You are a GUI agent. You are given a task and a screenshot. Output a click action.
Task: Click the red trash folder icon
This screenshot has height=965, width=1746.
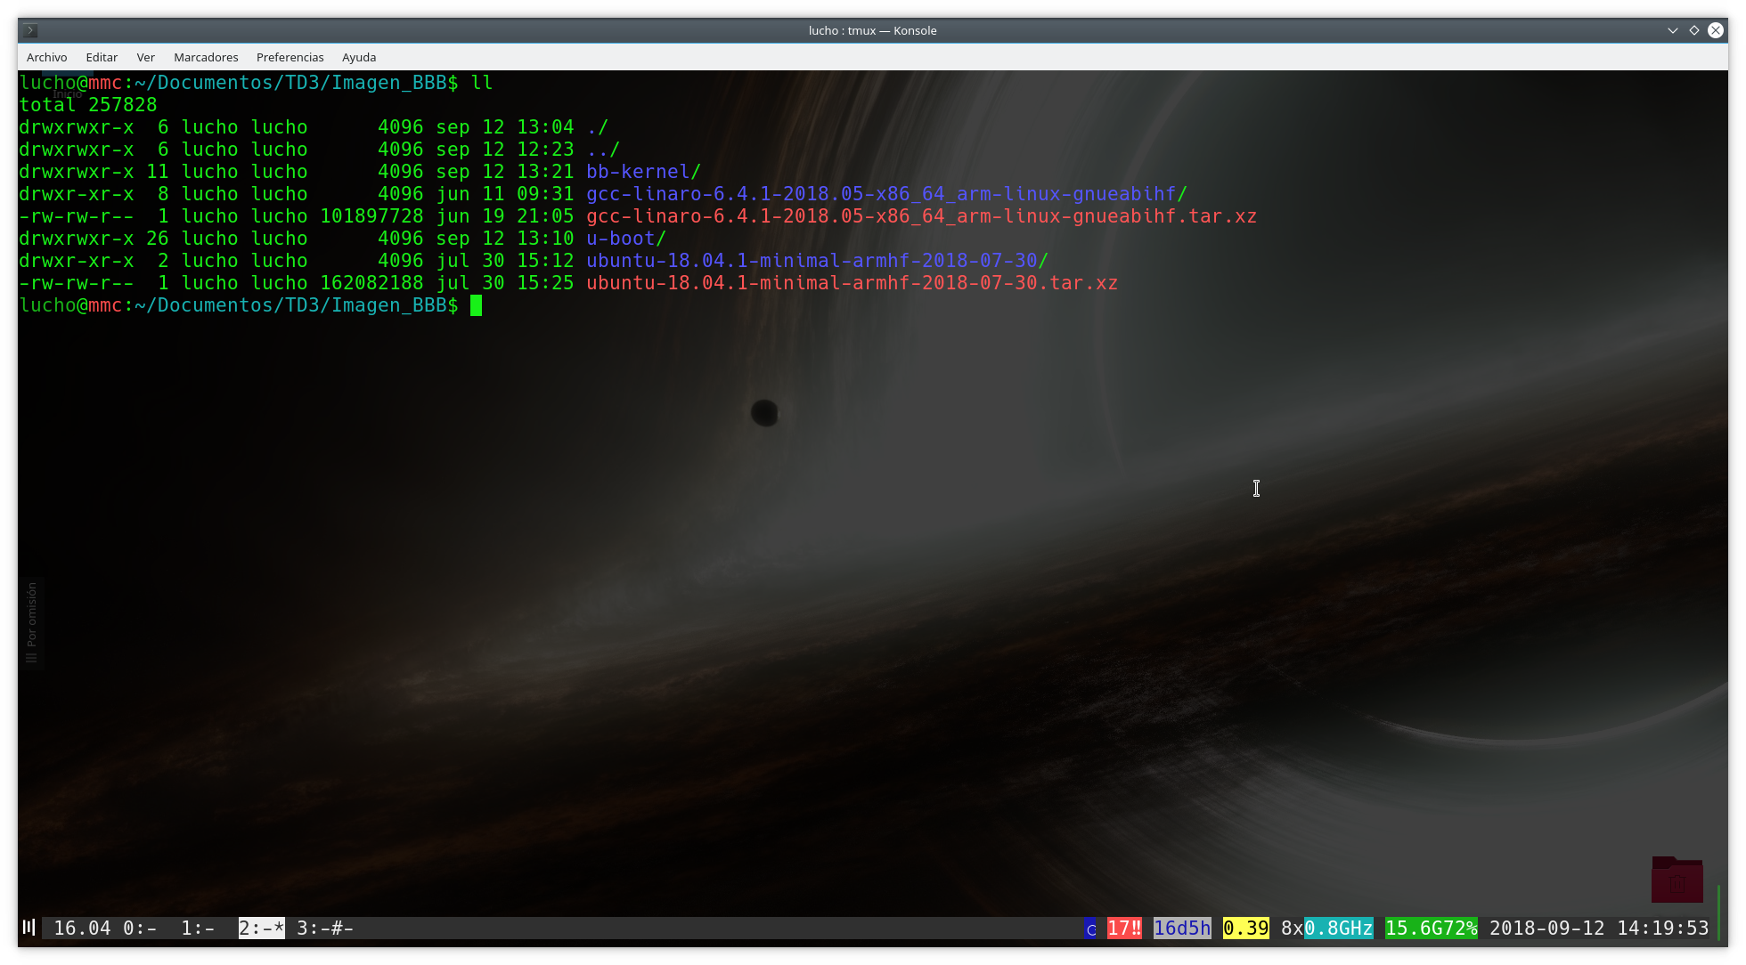1677,880
